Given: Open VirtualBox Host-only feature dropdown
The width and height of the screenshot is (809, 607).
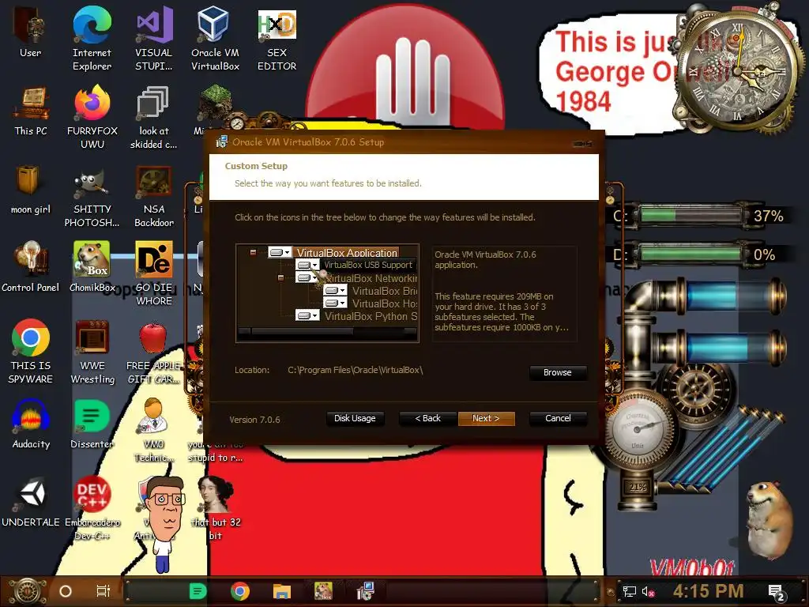Looking at the screenshot, I should (x=335, y=303).
